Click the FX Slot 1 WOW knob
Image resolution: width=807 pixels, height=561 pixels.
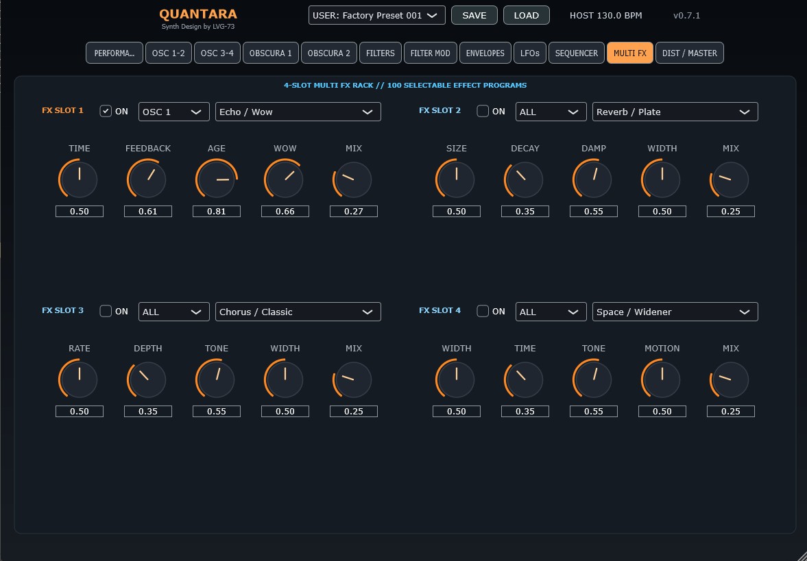pyautogui.click(x=285, y=179)
